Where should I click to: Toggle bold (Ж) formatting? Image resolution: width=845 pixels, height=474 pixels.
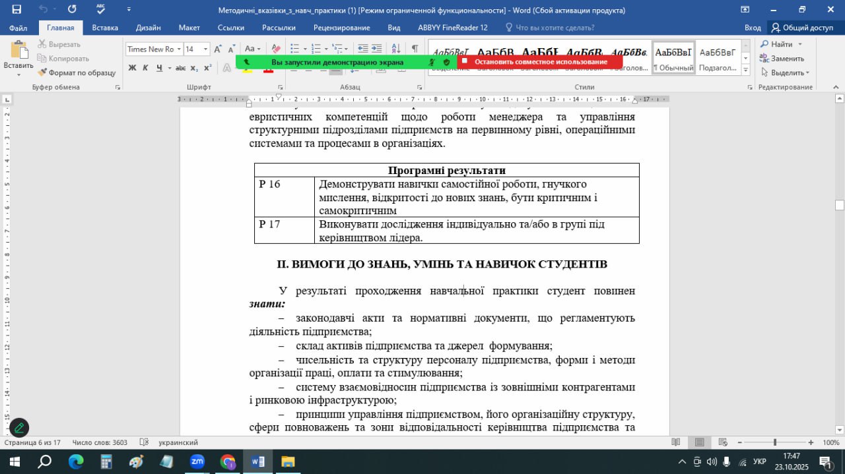[132, 68]
